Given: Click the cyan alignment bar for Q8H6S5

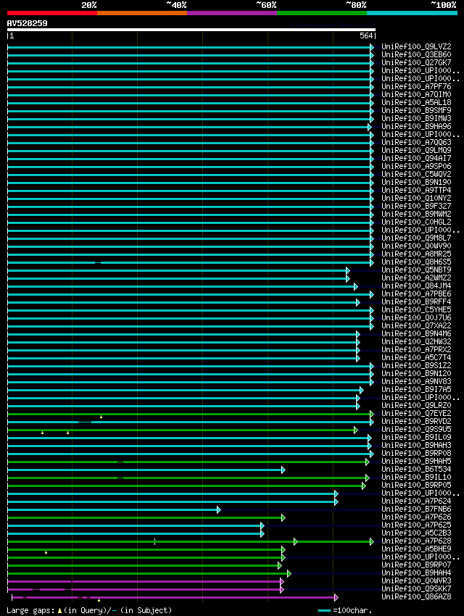Looking at the screenshot, I should tap(190, 262).
